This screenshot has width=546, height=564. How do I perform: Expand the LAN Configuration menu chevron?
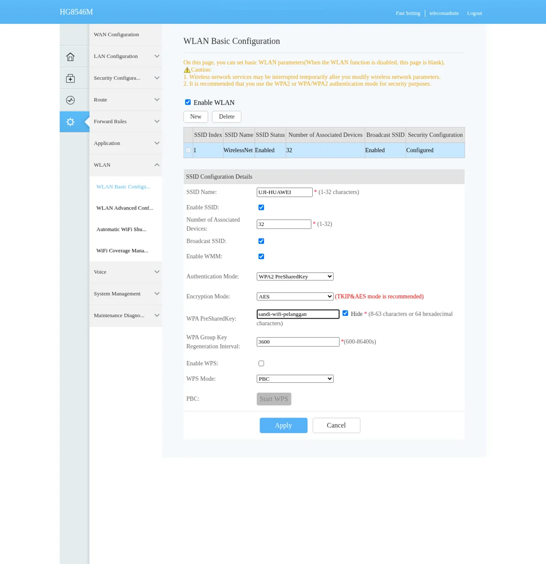coord(157,56)
